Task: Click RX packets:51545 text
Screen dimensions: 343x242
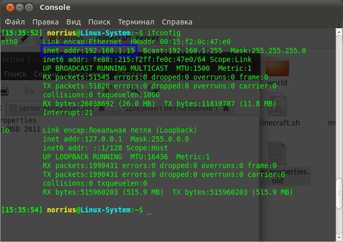Action: click(x=76, y=77)
